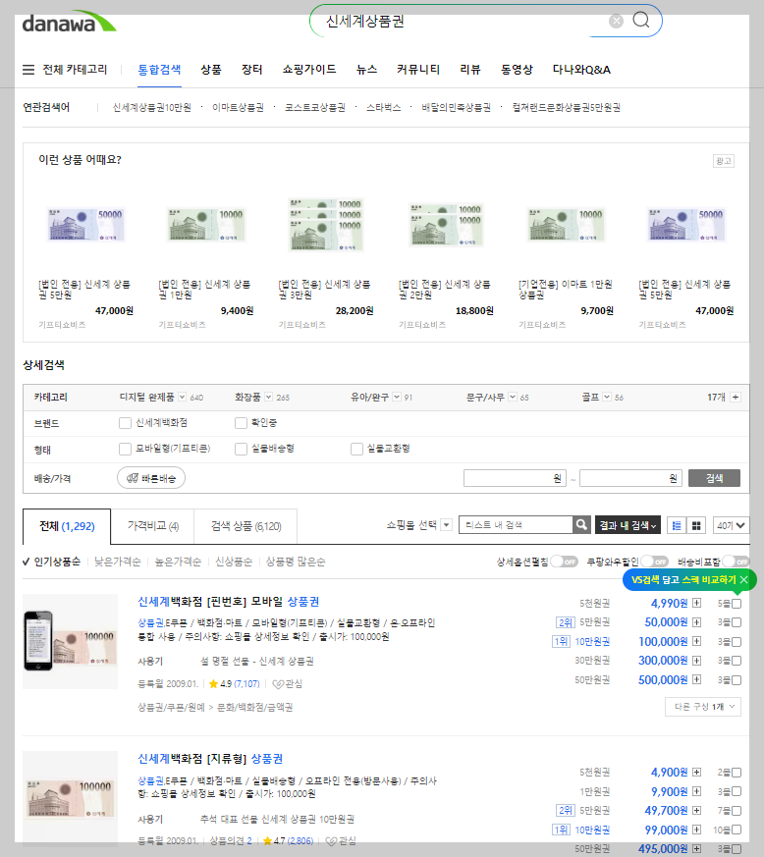Check the 확인중 brand checkbox
This screenshot has width=764, height=857.
(x=241, y=422)
